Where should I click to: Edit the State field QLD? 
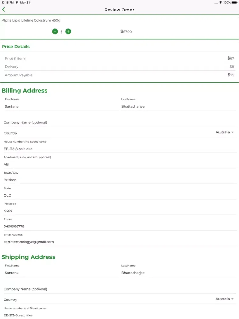pos(119,195)
